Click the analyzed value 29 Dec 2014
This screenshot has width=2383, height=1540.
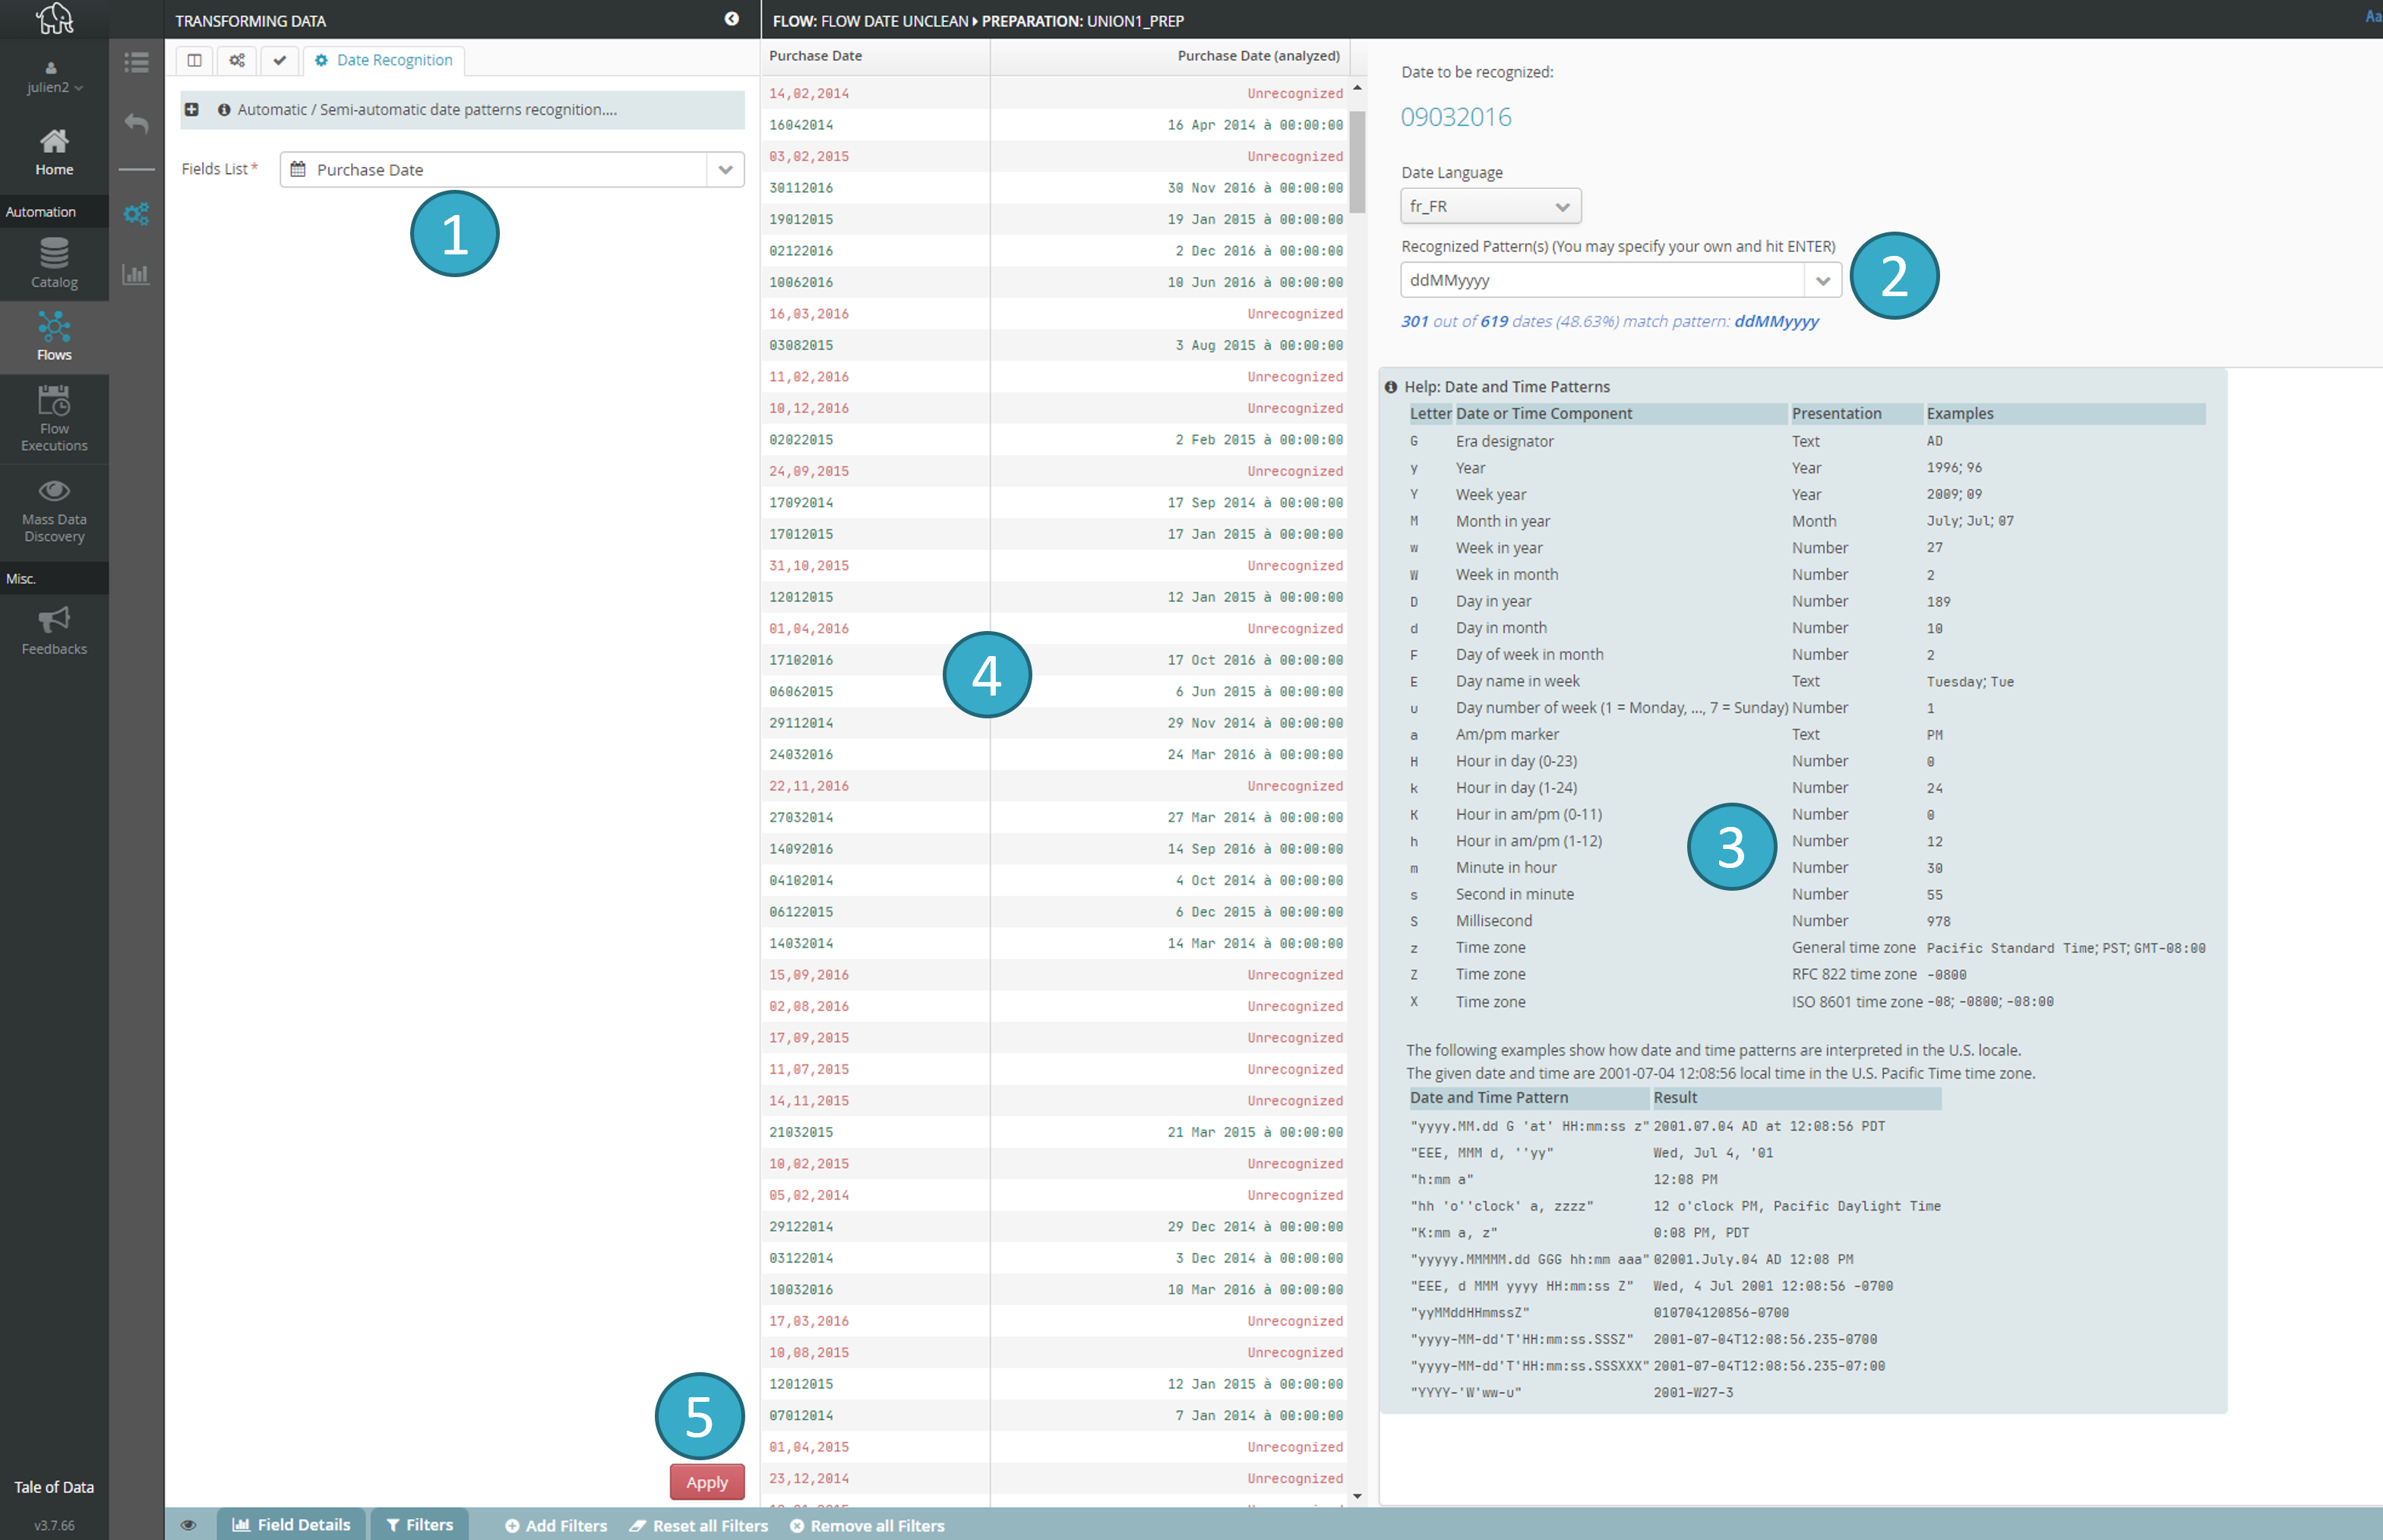point(1254,1227)
